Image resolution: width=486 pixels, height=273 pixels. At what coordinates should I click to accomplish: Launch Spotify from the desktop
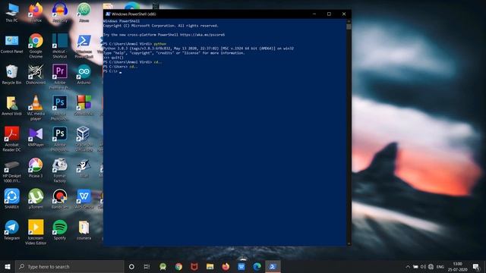point(60,230)
